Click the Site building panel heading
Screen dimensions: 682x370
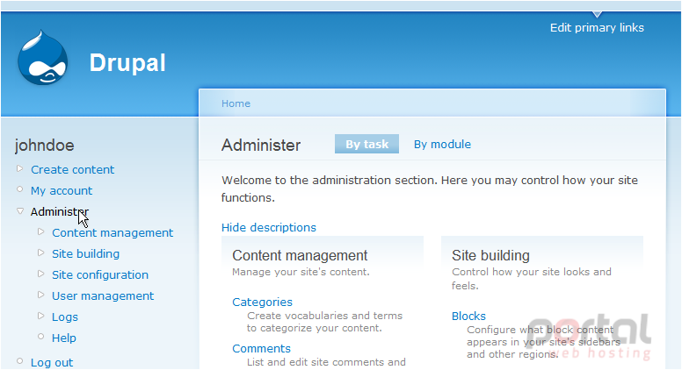[490, 255]
